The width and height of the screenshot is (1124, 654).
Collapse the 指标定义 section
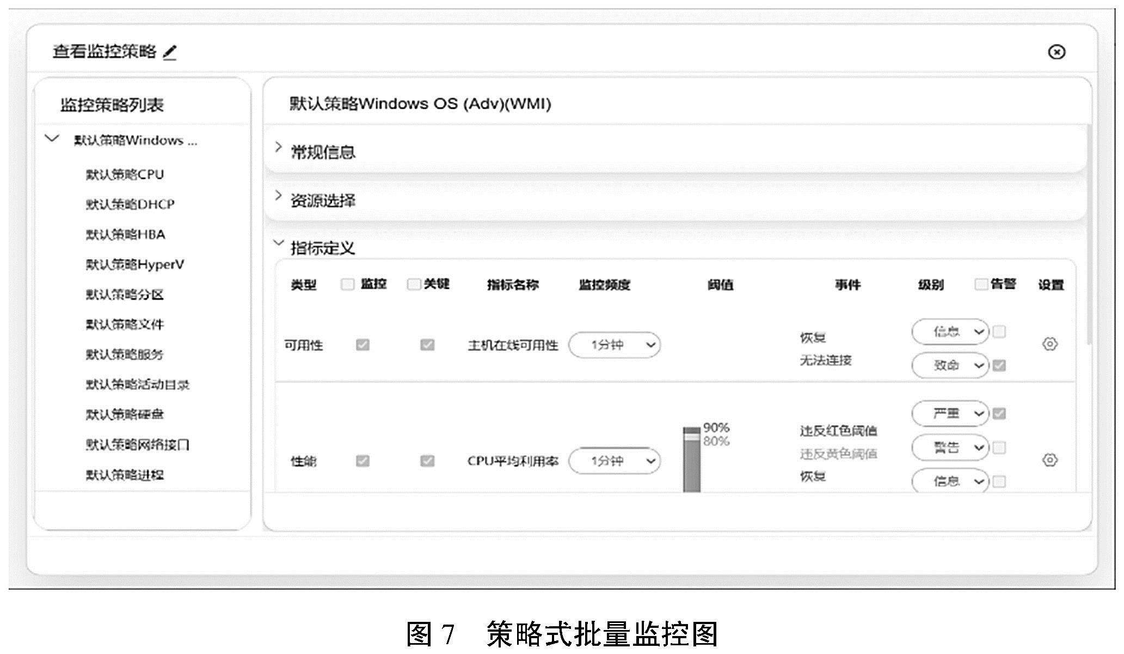coord(279,243)
